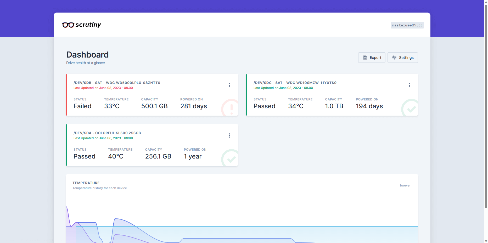Click the green checkmark icon on /dev/sda card

[231, 159]
